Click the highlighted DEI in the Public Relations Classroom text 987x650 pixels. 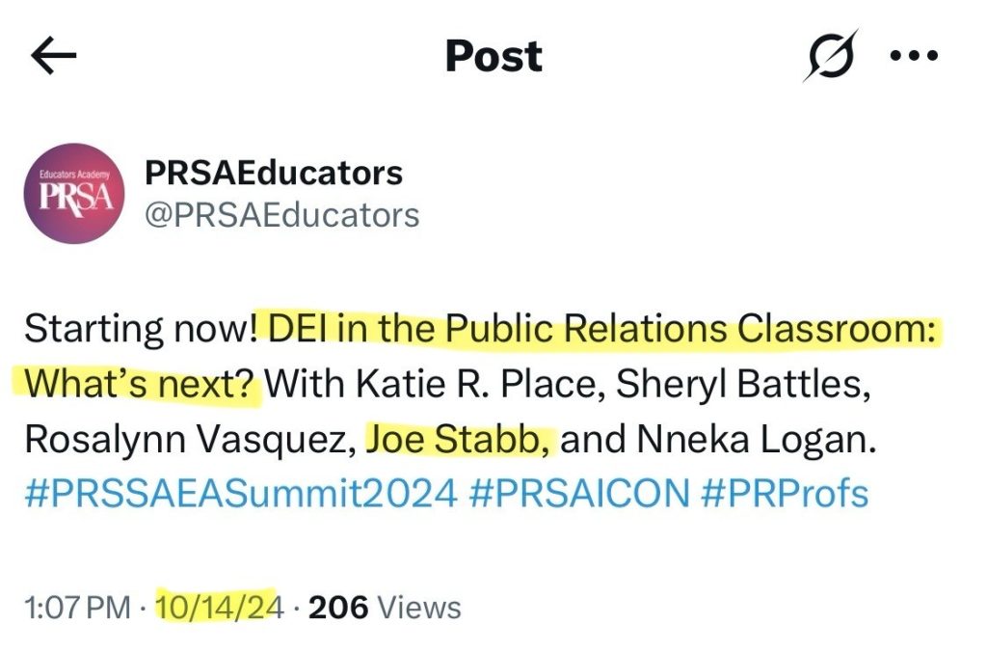tap(601, 329)
